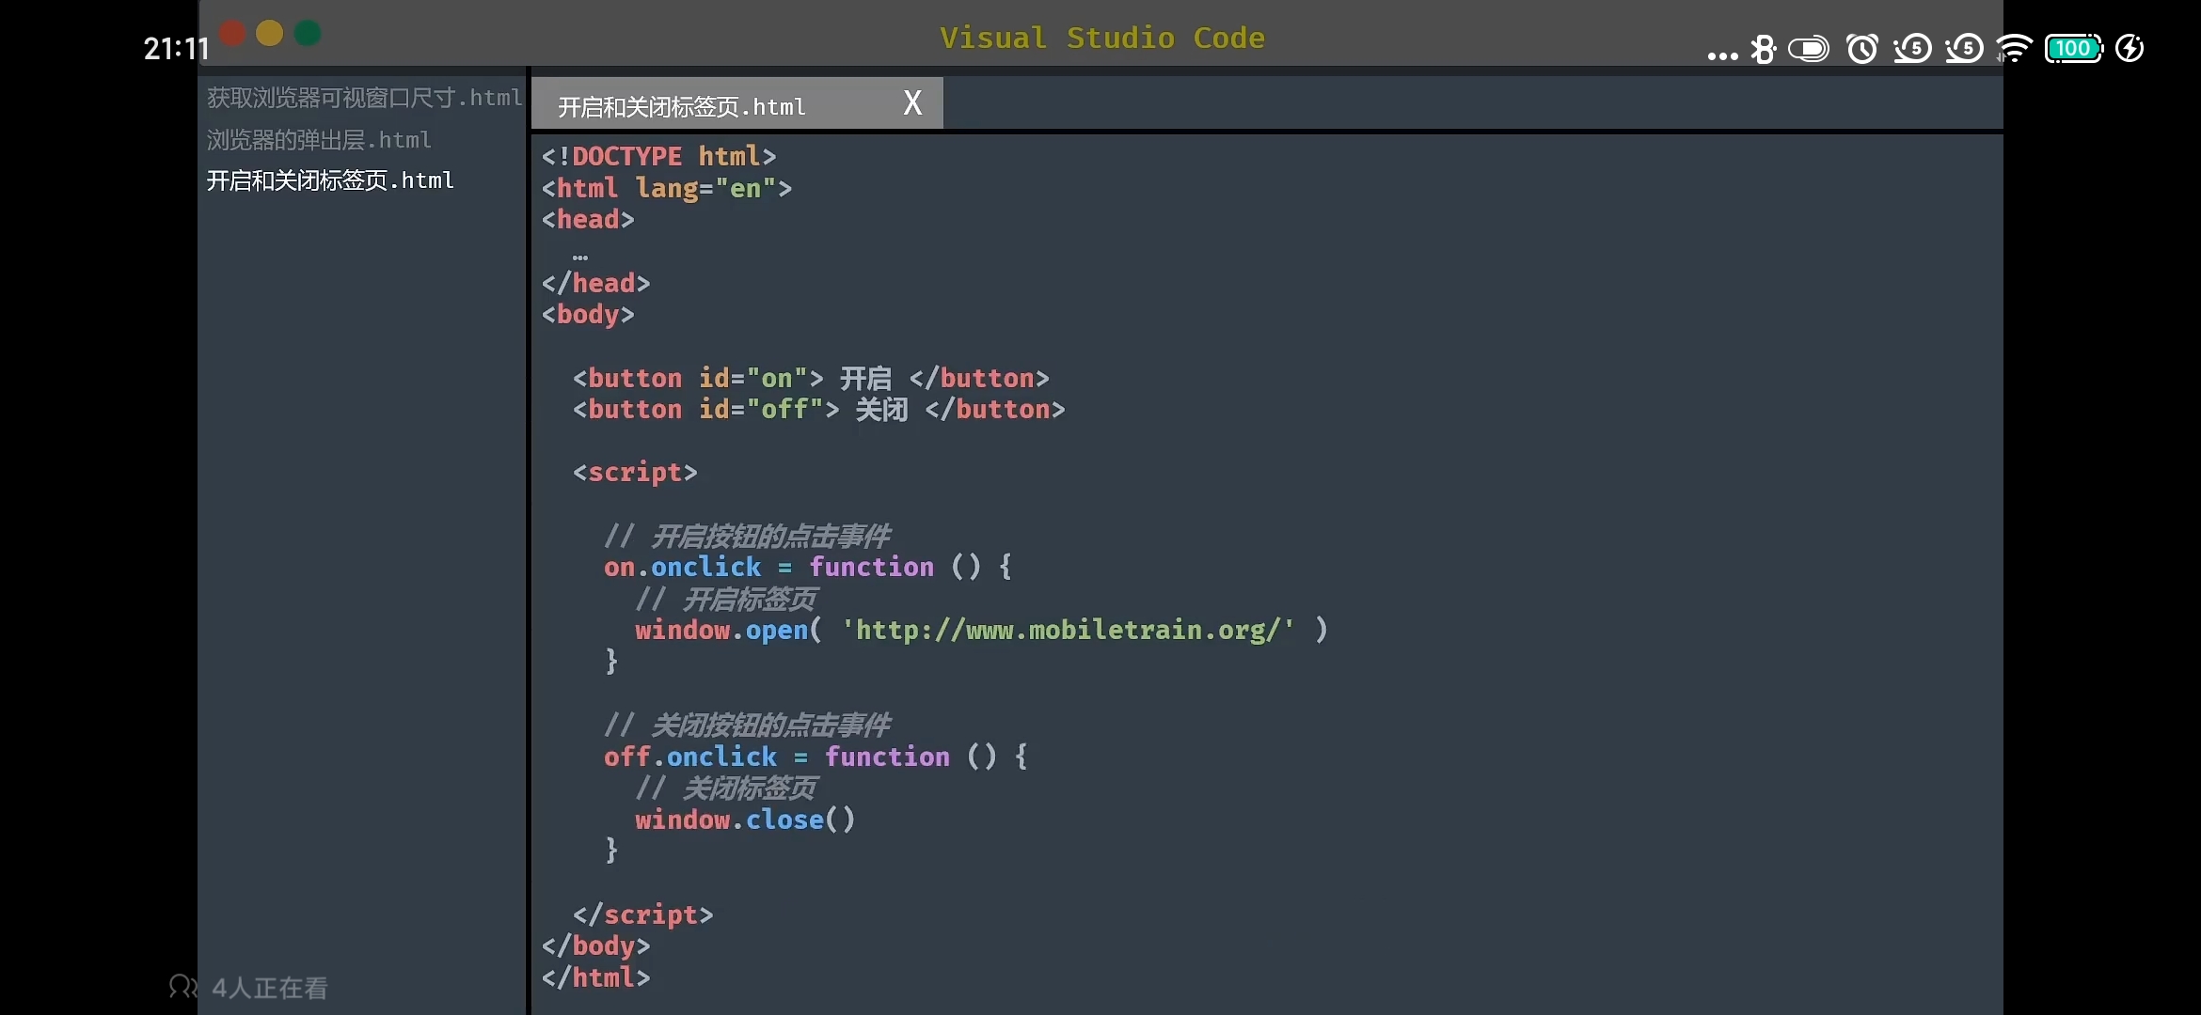Viewport: 2201px width, 1015px height.
Task: Click the yellow window circle
Action: (x=270, y=34)
